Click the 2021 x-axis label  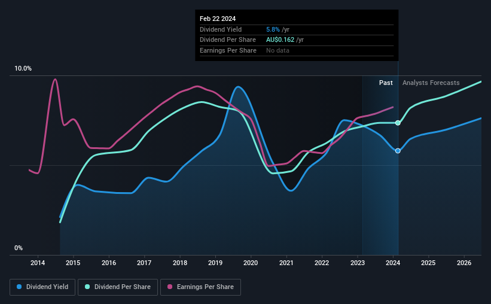pos(286,263)
